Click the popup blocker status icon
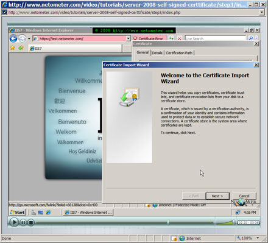This screenshot has height=243, width=268. click(174, 239)
